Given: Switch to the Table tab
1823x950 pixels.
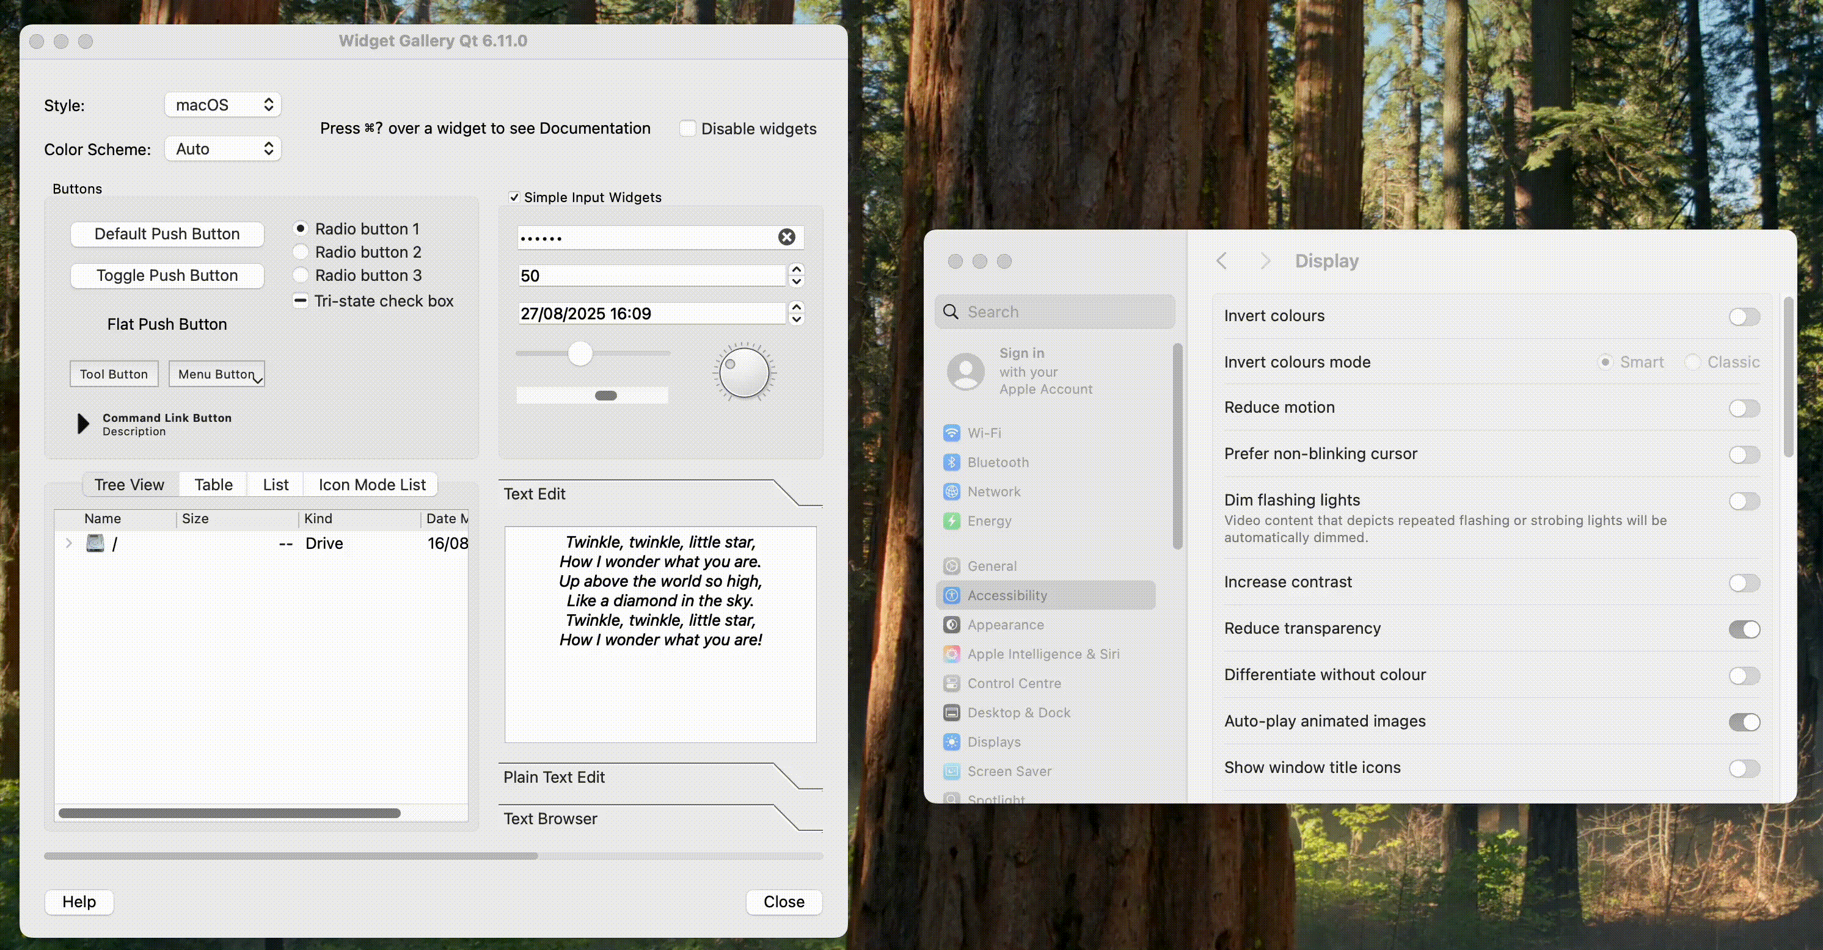Looking at the screenshot, I should tap(213, 485).
